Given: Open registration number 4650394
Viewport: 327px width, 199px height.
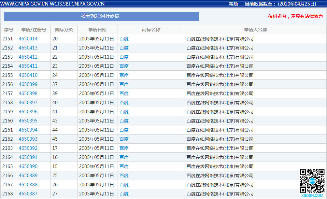Looking at the screenshot, I should pyautogui.click(x=28, y=130).
